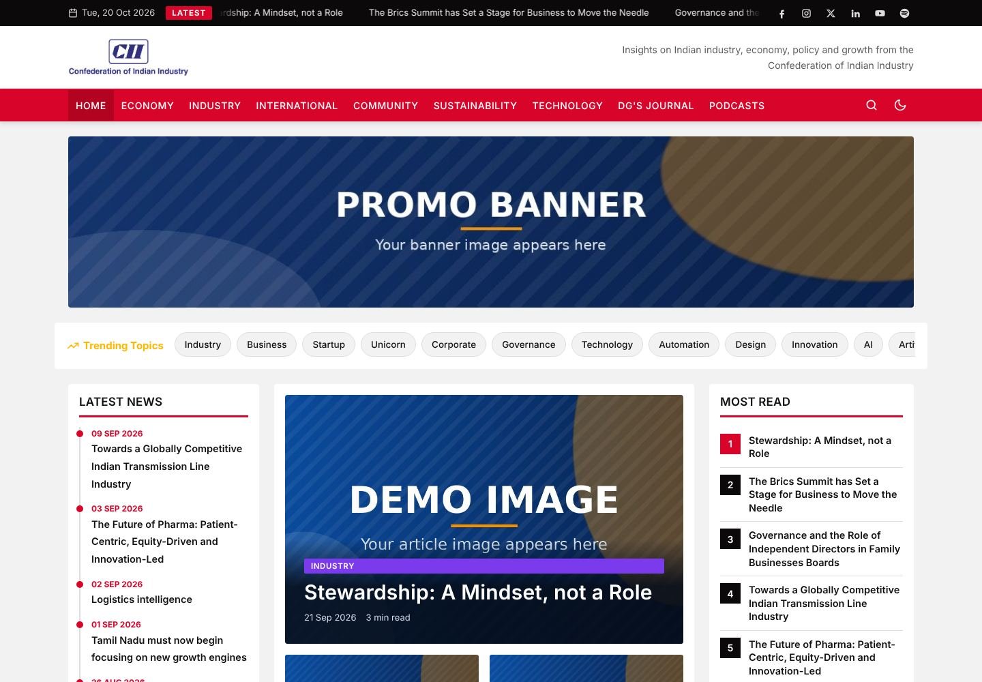Open featured headline Stewardship: A Mindset
982x682 pixels.
pos(478,593)
